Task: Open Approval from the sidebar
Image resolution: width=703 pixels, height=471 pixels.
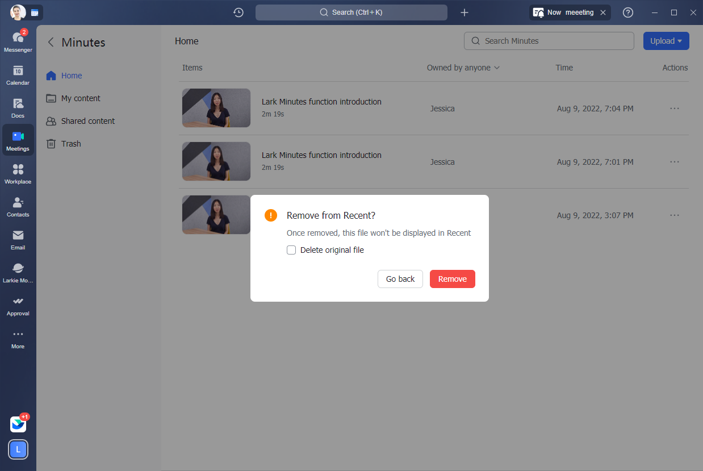Action: click(18, 305)
